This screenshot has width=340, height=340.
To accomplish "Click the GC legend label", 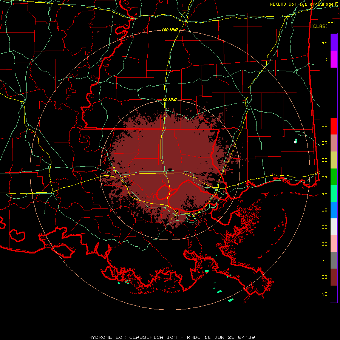I will pyautogui.click(x=325, y=261).
